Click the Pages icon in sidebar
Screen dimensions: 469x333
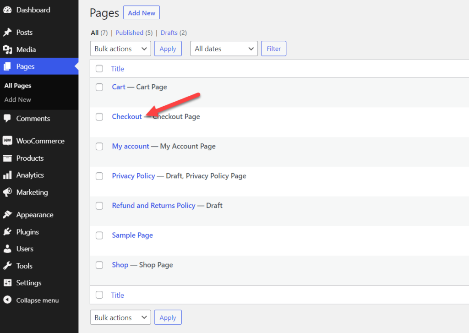(7, 66)
